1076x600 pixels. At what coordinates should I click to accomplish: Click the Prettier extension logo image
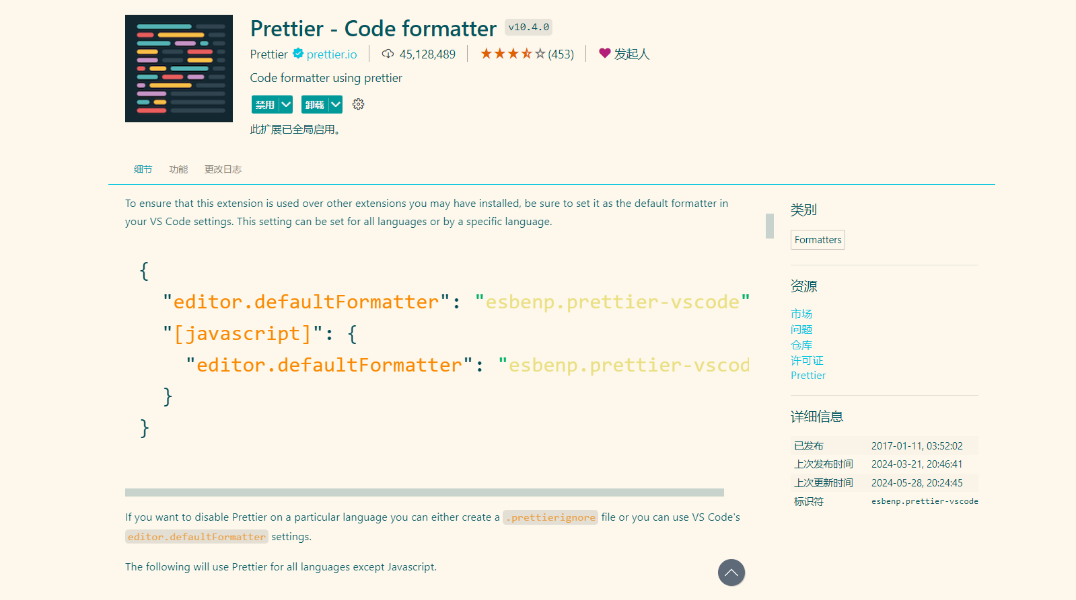[178, 69]
